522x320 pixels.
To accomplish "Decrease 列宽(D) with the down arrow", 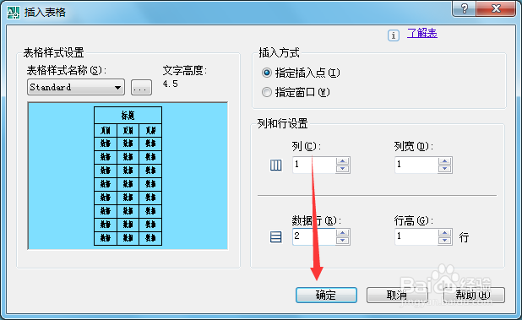I will click(445, 169).
